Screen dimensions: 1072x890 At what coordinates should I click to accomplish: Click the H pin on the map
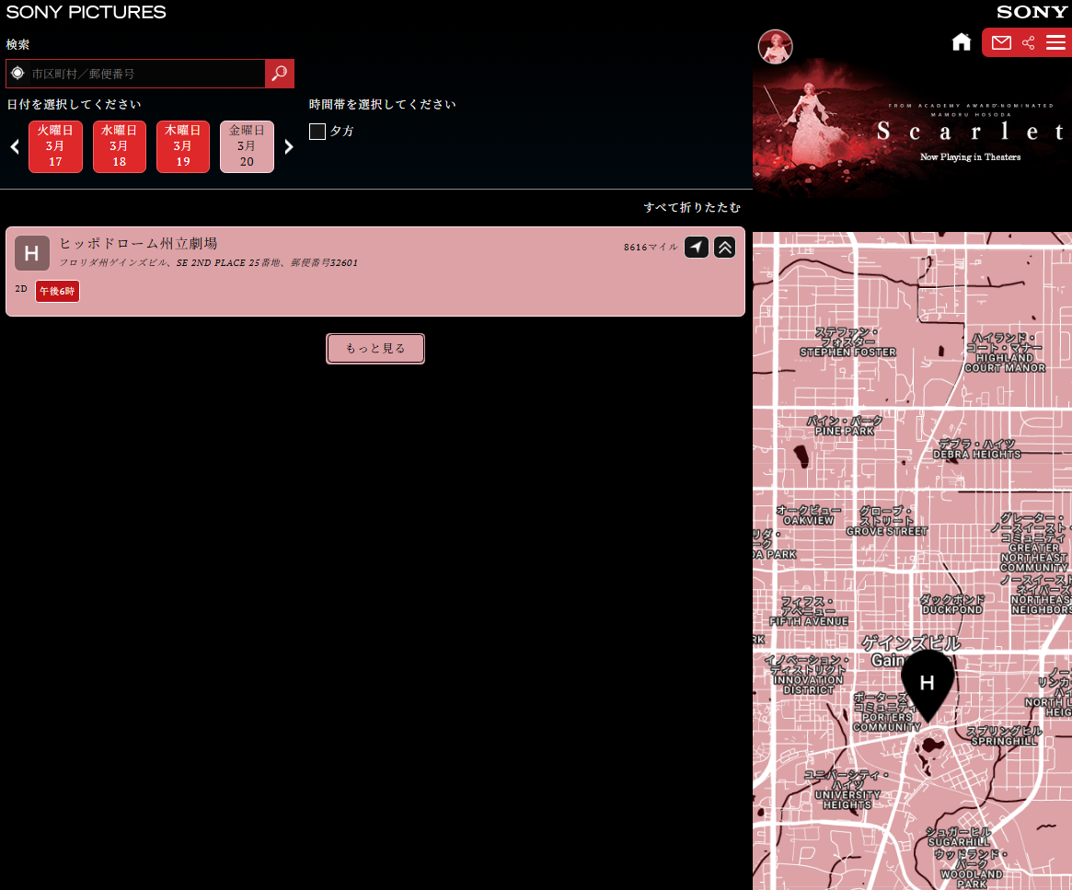(928, 684)
